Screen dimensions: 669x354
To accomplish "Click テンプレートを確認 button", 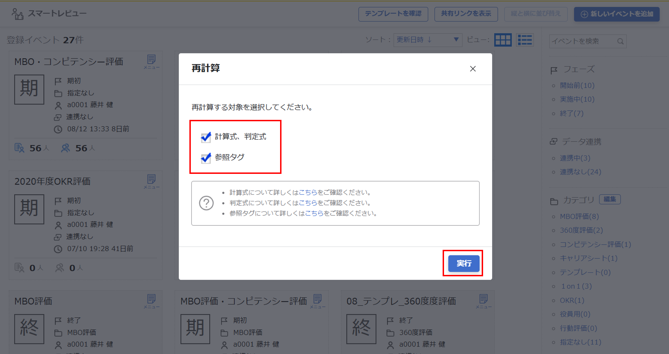I will 393,14.
